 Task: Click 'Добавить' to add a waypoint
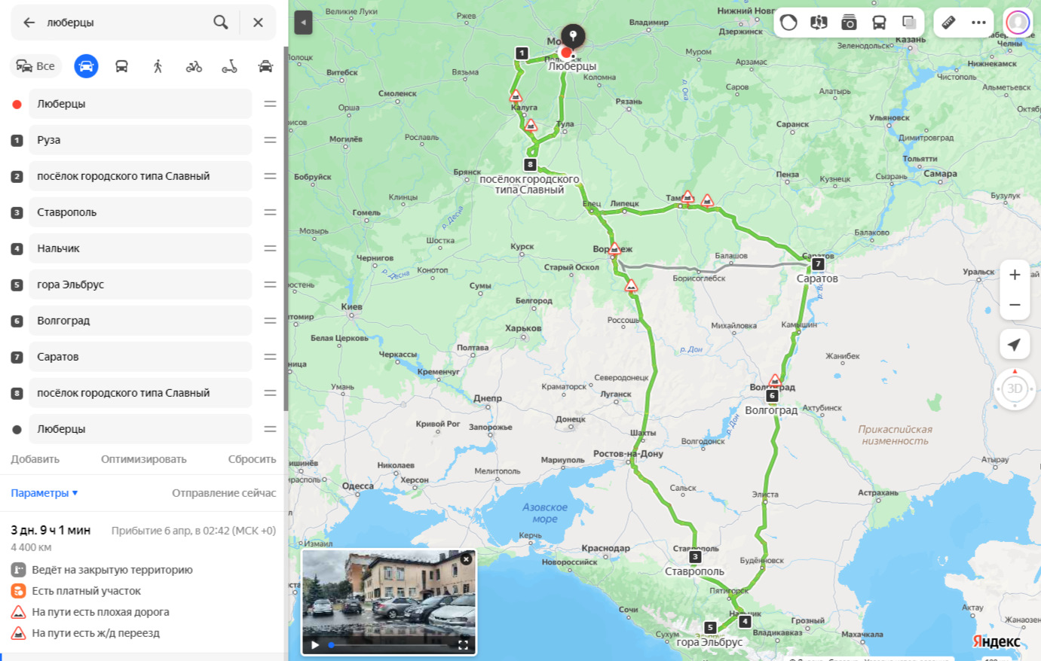[35, 459]
